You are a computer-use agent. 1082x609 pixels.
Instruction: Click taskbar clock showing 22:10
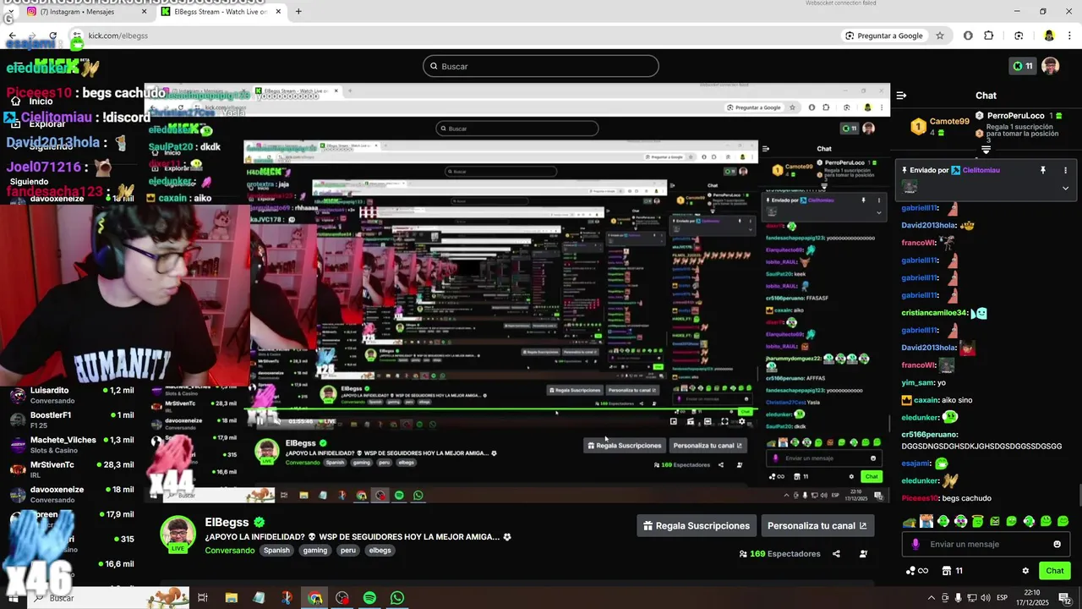(x=1032, y=597)
